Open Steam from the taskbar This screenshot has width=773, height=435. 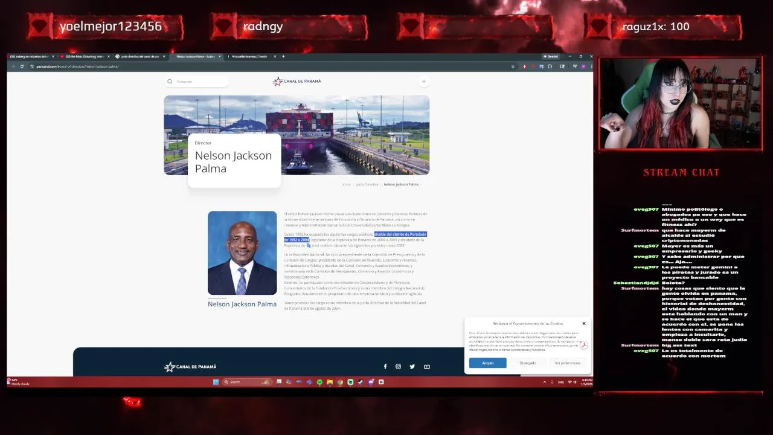coord(361,382)
